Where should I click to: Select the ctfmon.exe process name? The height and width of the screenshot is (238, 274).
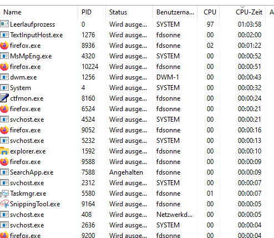27,98
